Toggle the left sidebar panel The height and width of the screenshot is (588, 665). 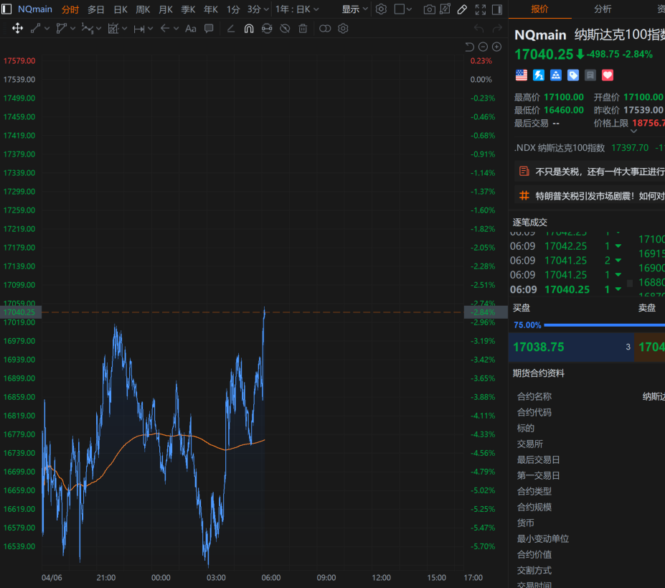[x=6, y=9]
